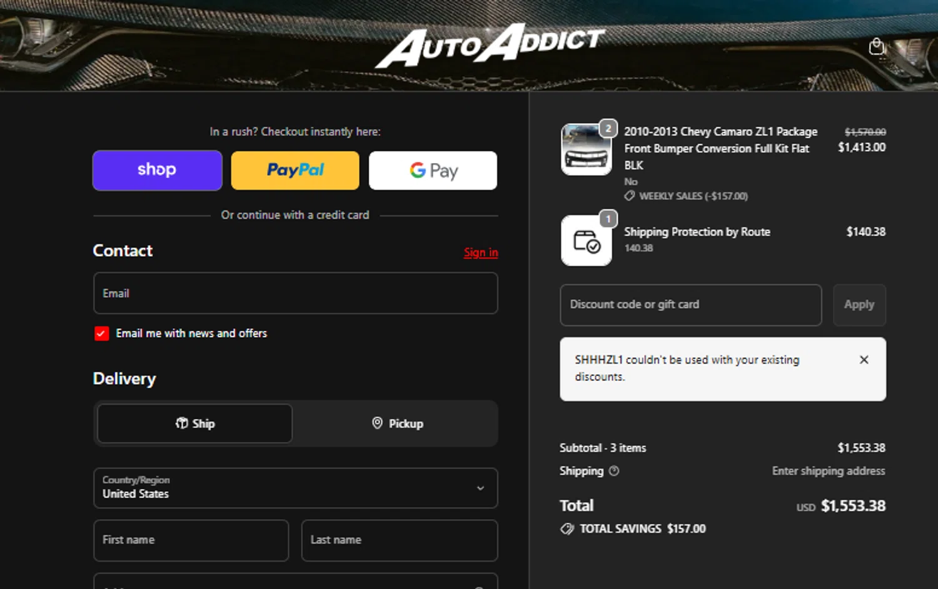The height and width of the screenshot is (589, 938).
Task: Uncheck Email me with news and offers
Action: coord(101,334)
